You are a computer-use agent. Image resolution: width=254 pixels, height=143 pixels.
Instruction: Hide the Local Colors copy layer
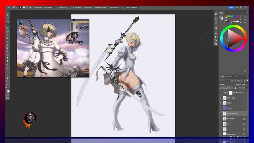coord(221,114)
